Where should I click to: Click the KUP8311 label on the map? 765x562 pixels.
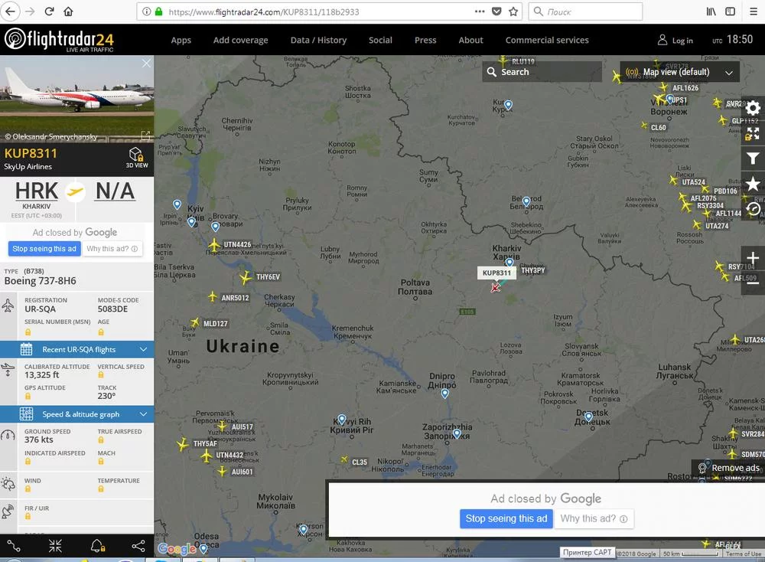pyautogui.click(x=496, y=273)
